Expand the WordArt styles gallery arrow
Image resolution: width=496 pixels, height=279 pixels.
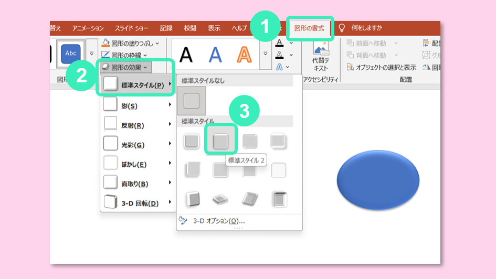(265, 53)
